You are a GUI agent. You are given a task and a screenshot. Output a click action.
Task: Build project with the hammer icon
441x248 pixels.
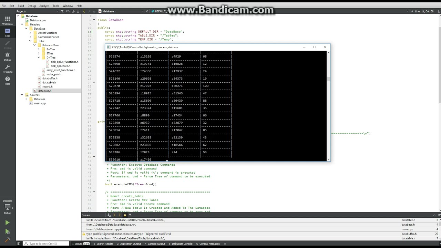tap(8, 240)
